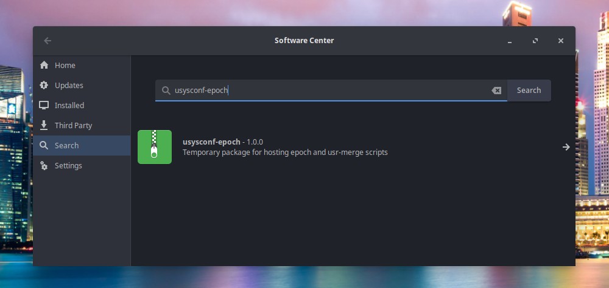
Task: Go to the Installed section label
Action: (69, 106)
